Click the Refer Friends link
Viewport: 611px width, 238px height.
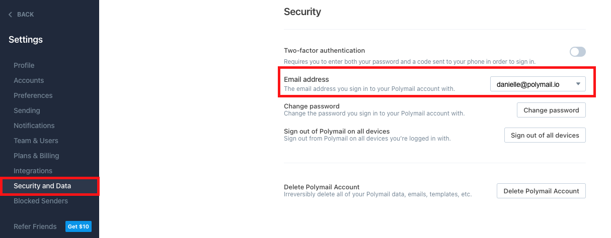coord(35,226)
